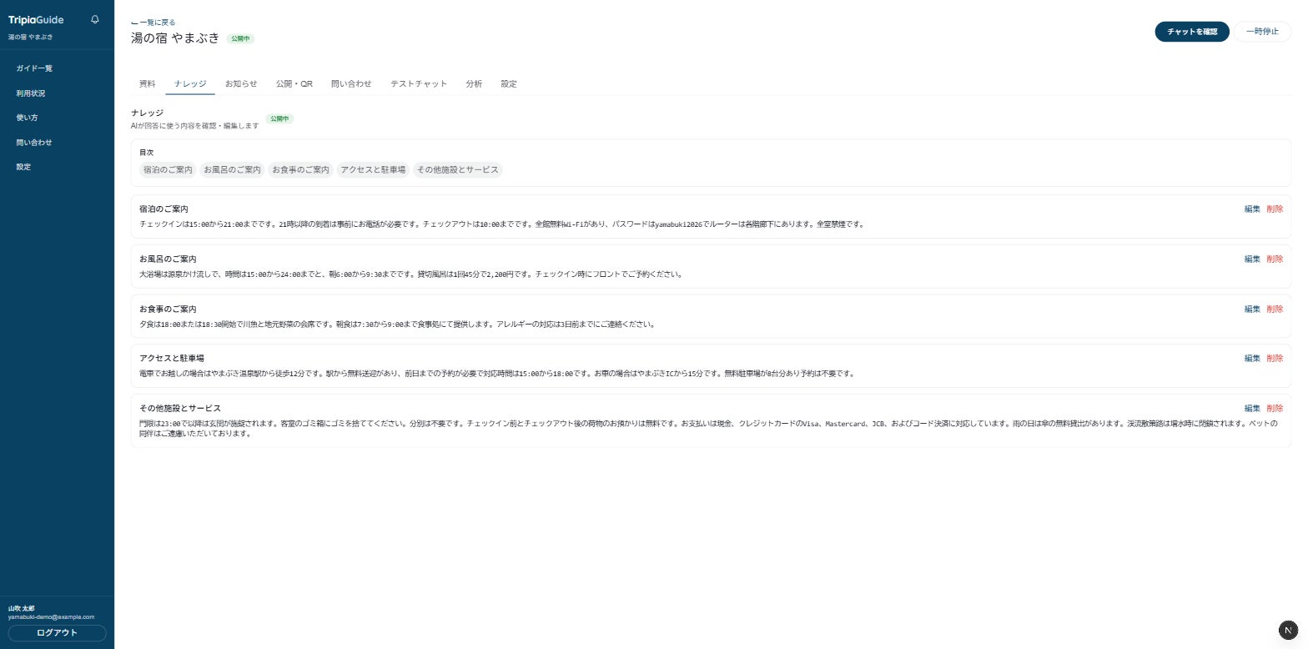Click the 一時停止 button
This screenshot has width=1308, height=649.
point(1262,32)
